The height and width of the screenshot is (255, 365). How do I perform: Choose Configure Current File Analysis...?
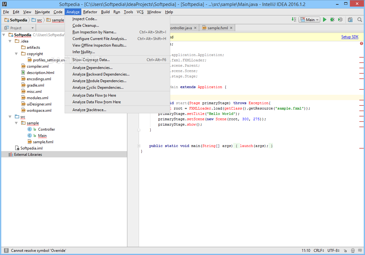coord(117,39)
